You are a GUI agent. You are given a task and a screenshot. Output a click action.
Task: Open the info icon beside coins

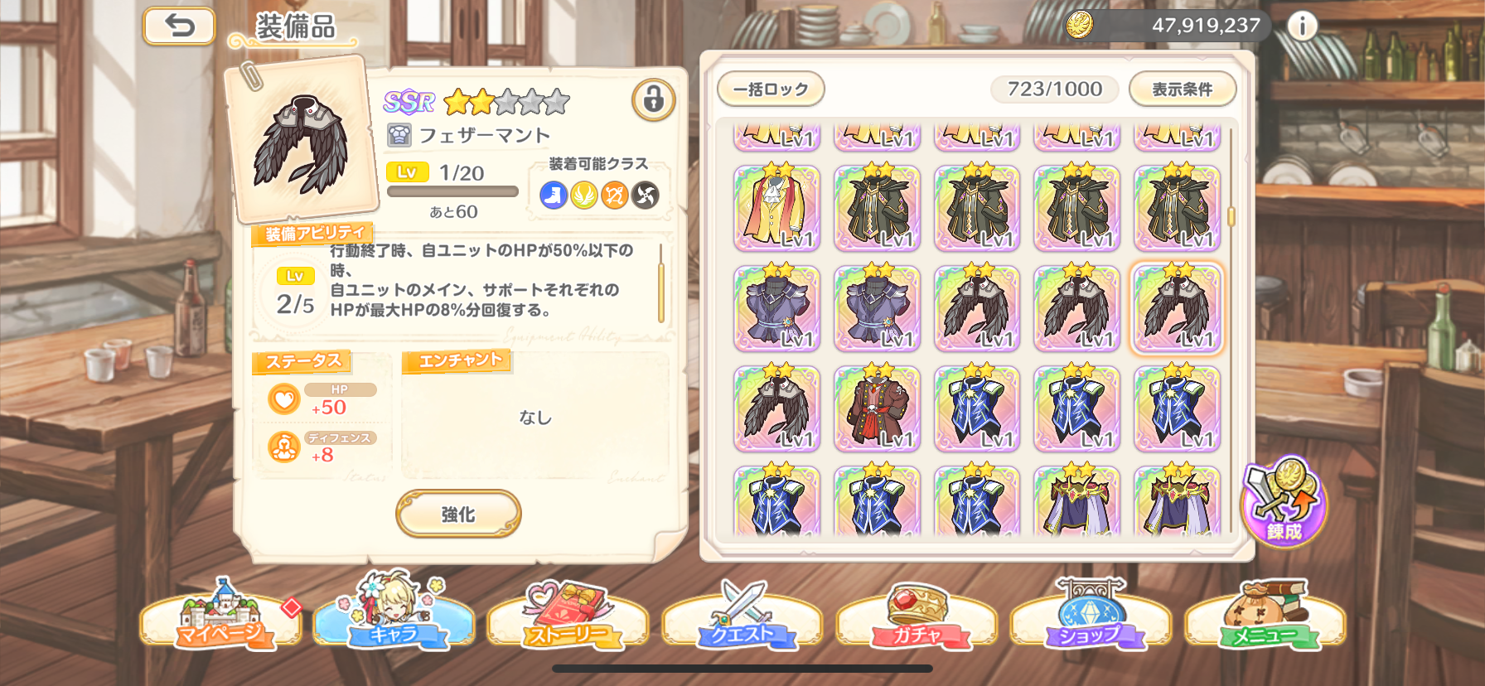[1302, 26]
